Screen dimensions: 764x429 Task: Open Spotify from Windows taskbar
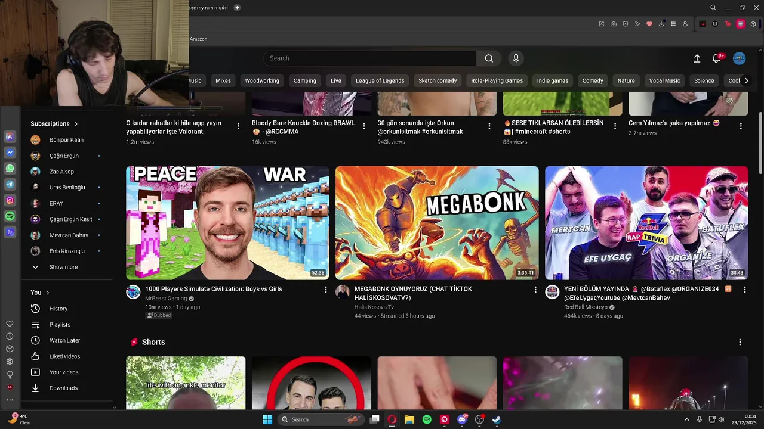coord(427,419)
